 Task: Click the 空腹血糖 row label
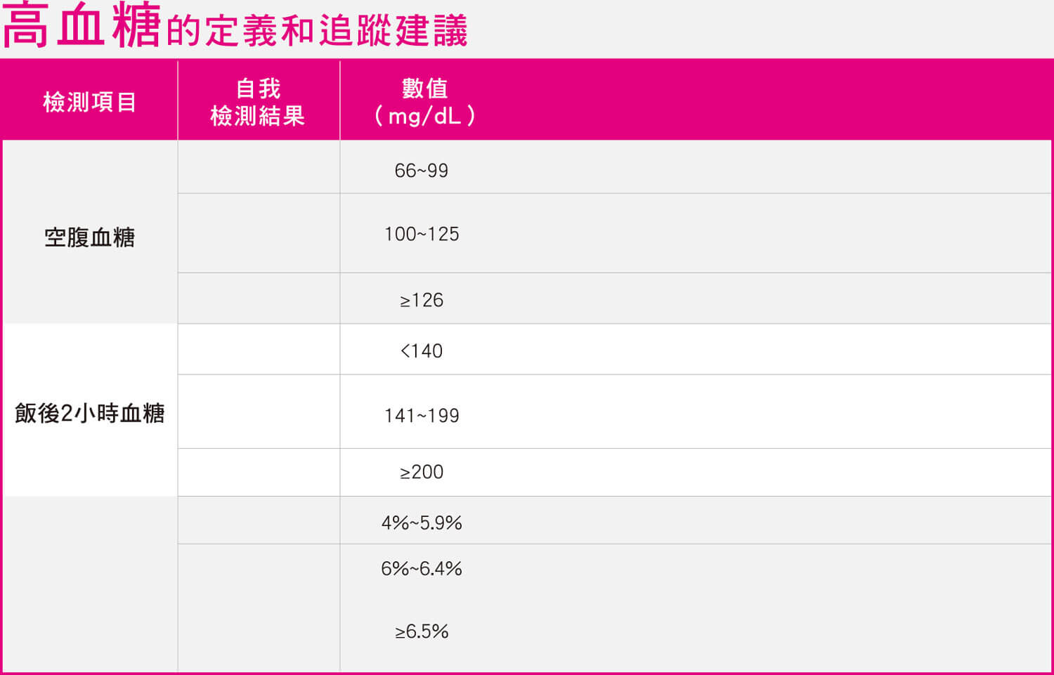[x=89, y=237]
